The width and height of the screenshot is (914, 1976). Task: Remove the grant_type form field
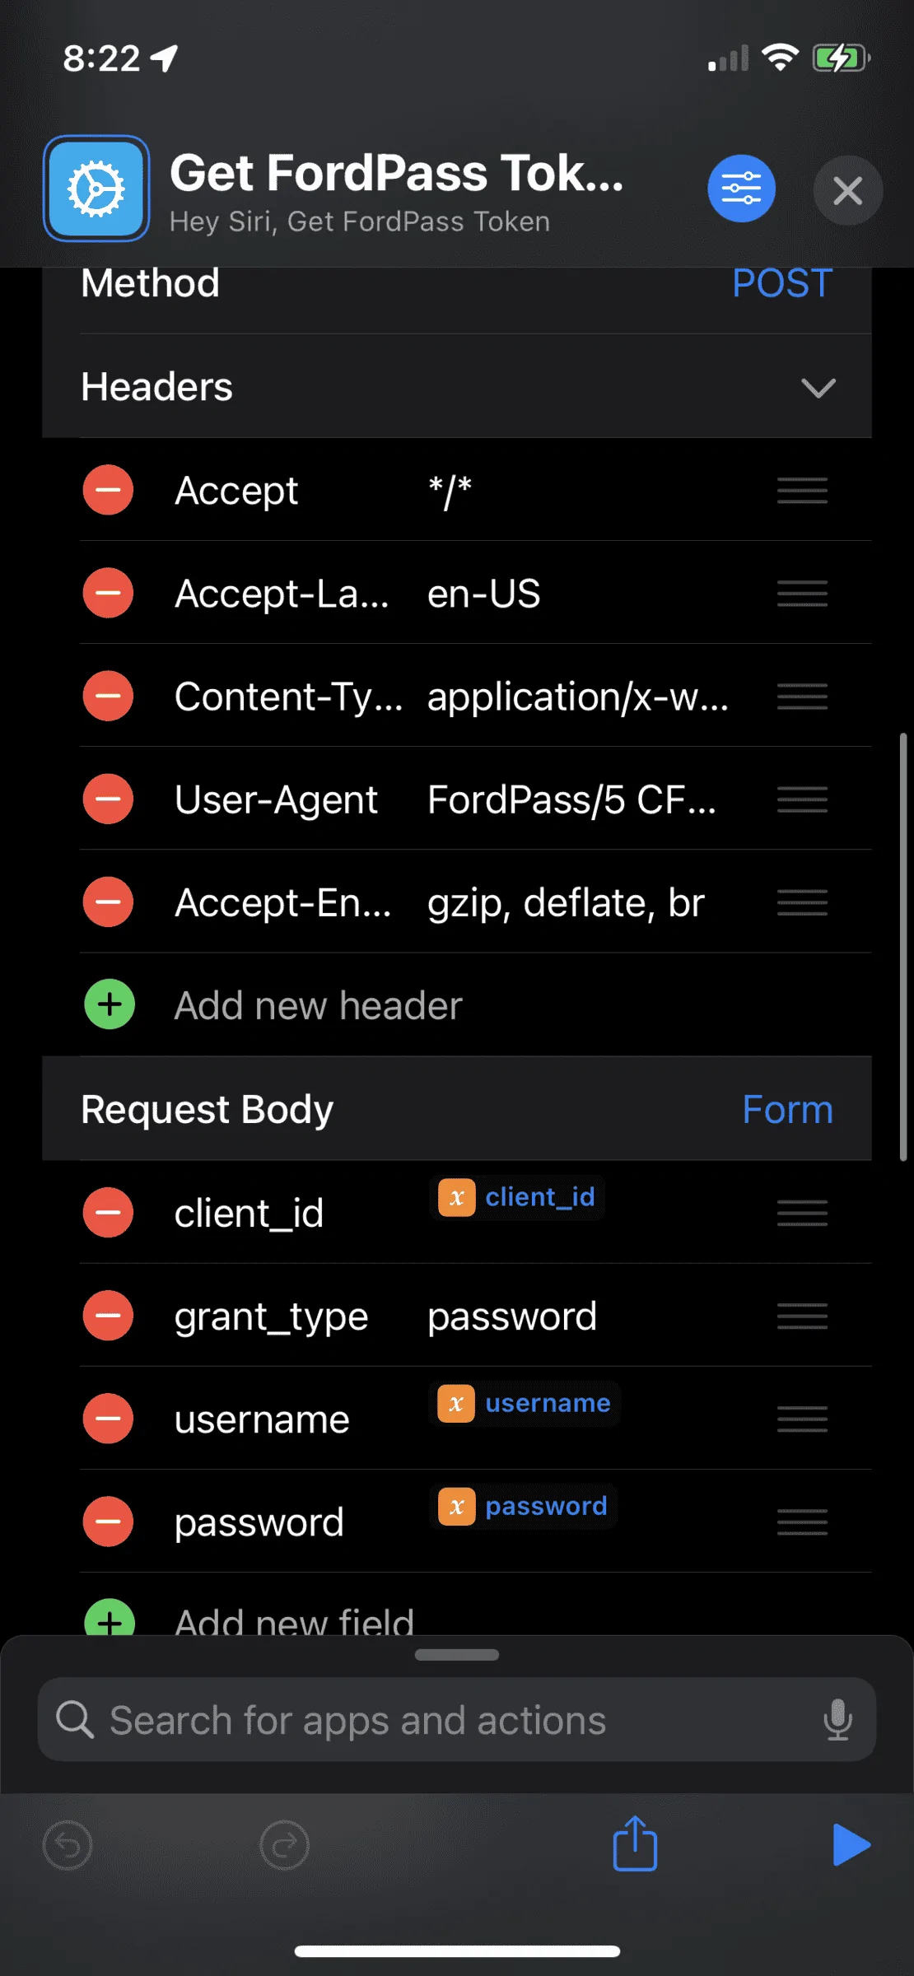point(108,1316)
